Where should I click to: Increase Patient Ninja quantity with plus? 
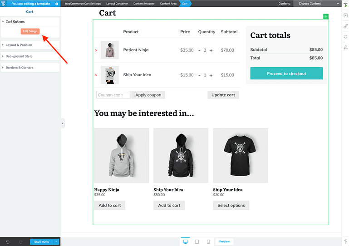[x=211, y=50]
